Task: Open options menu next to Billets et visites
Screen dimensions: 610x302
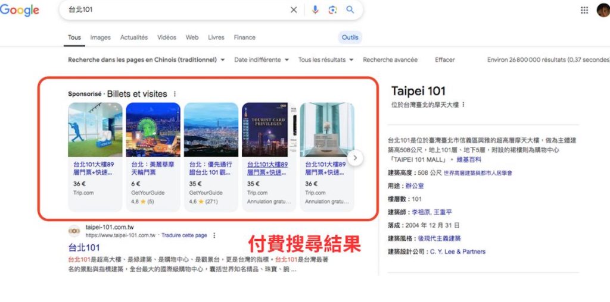Action: [175, 94]
